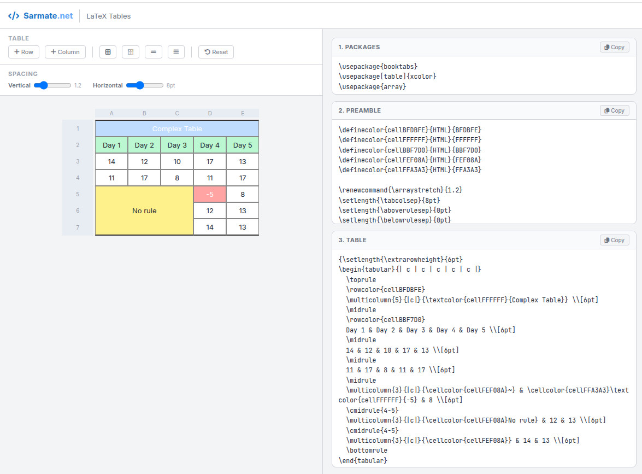This screenshot has height=474, width=642.
Task: Add a new column with + Column
Action: click(65, 52)
